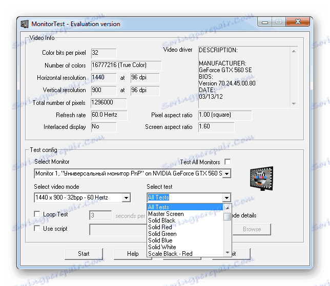Click the Horizontal resolution 1440 field
The width and height of the screenshot is (330, 286).
coord(104,78)
